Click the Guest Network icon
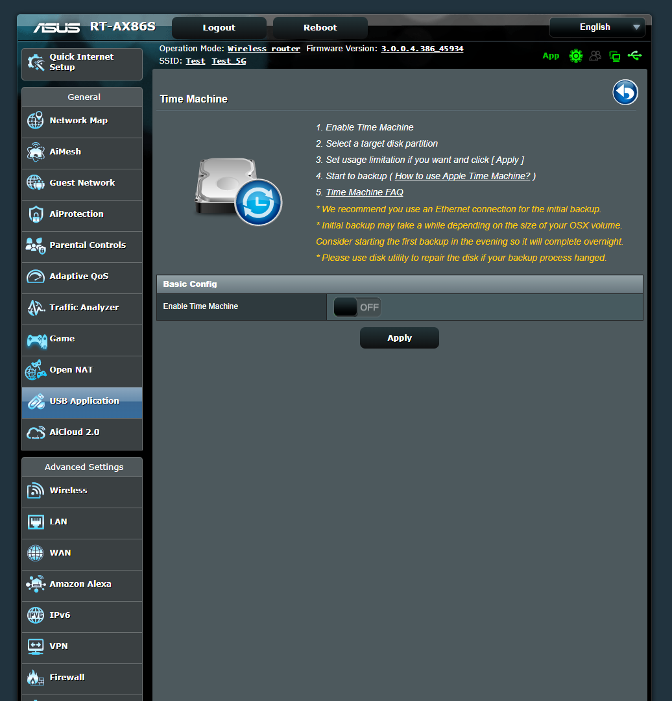 coord(35,182)
